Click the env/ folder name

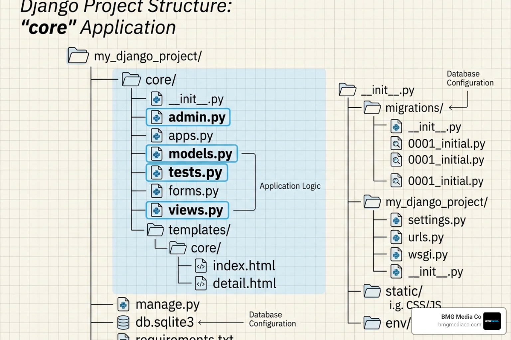[x=398, y=323]
